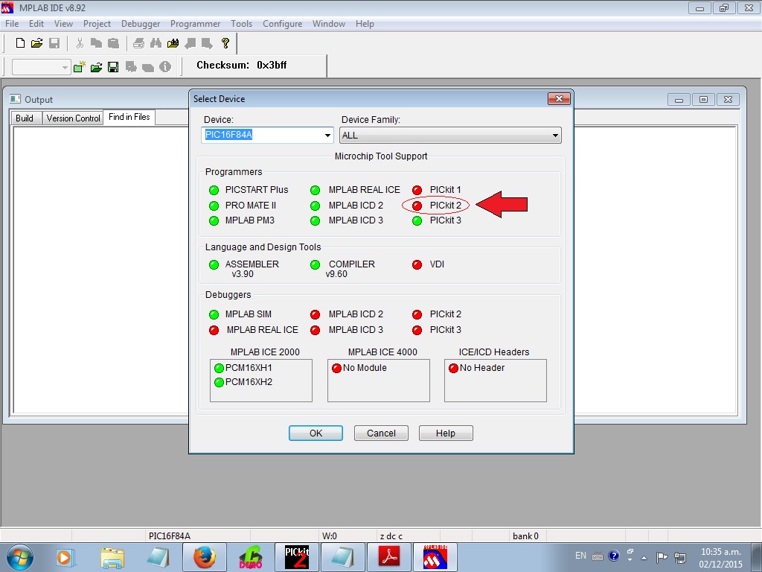
Task: Open Windows Explorer folder in taskbar
Action: click(112, 557)
